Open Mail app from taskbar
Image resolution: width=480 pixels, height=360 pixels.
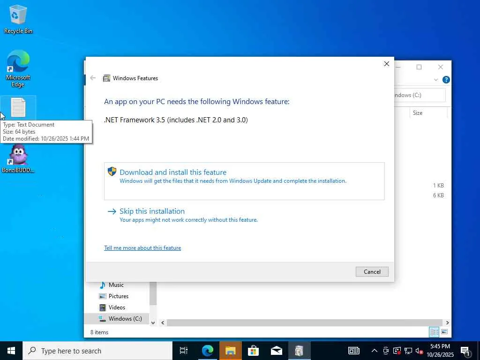pyautogui.click(x=276, y=351)
